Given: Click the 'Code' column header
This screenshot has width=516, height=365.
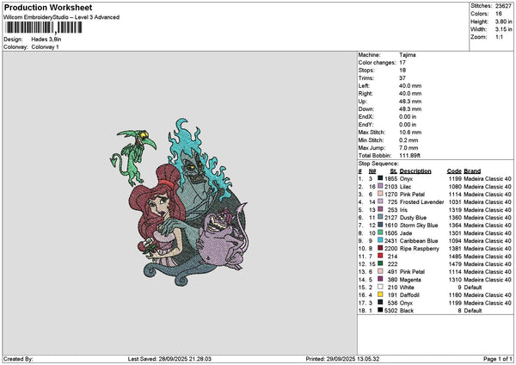Looking at the screenshot, I should 454,171.
